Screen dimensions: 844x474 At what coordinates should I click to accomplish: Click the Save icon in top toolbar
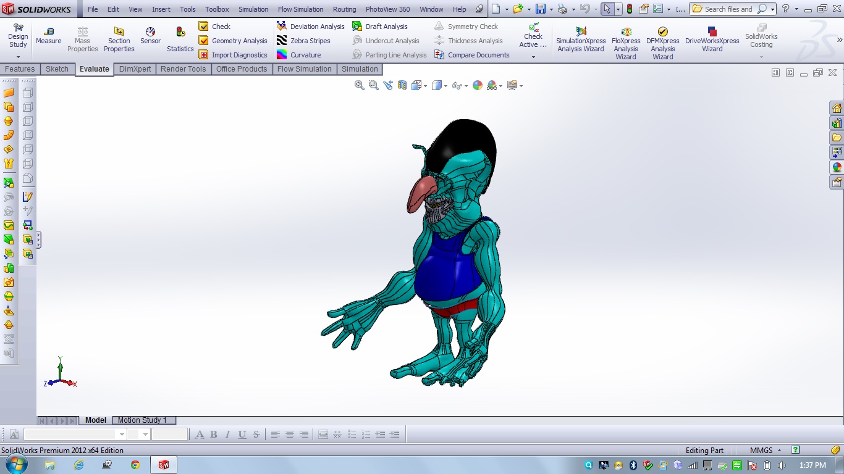(x=541, y=9)
